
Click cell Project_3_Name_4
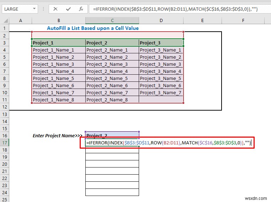coord(161,71)
